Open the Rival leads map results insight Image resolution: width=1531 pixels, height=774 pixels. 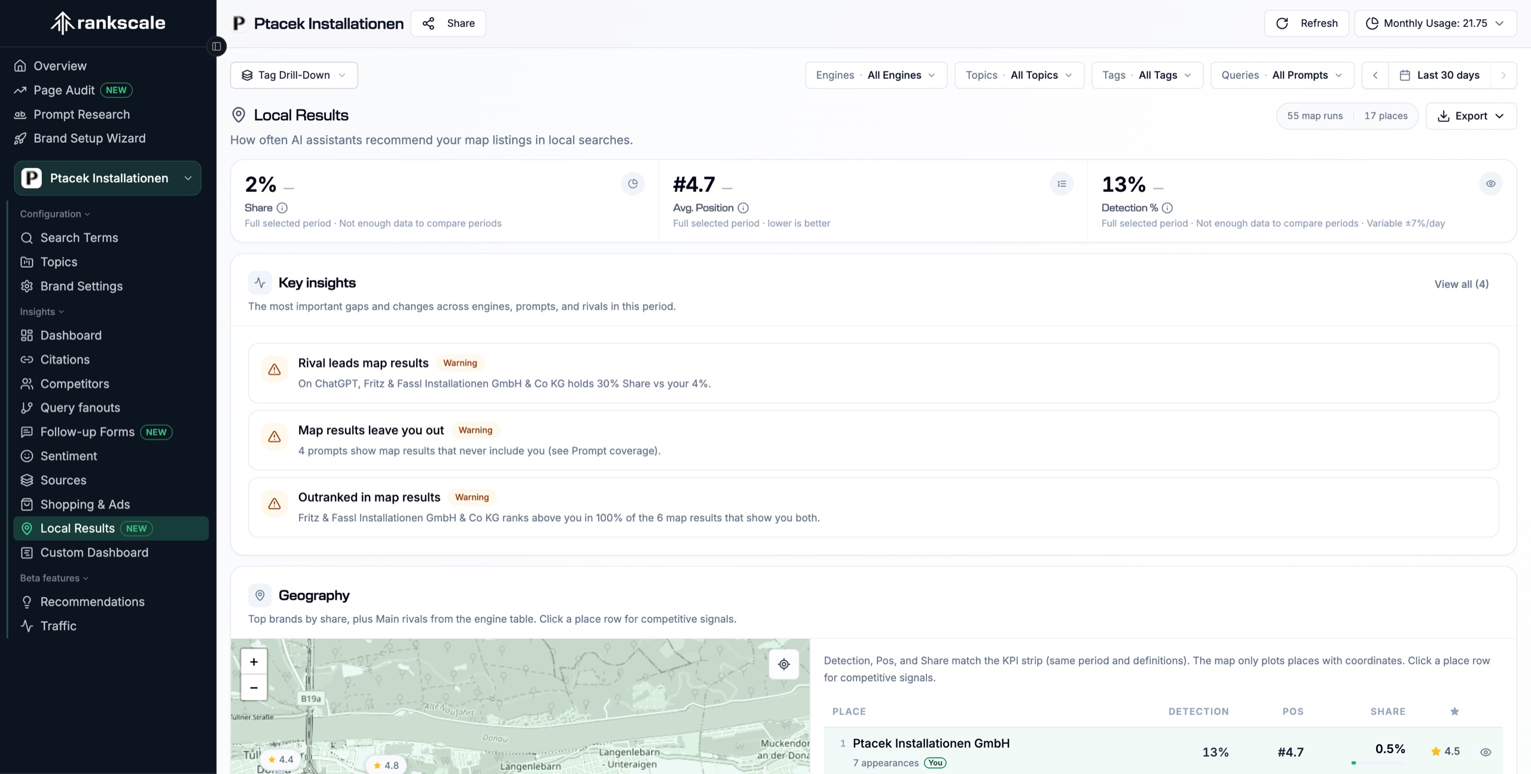pos(873,373)
